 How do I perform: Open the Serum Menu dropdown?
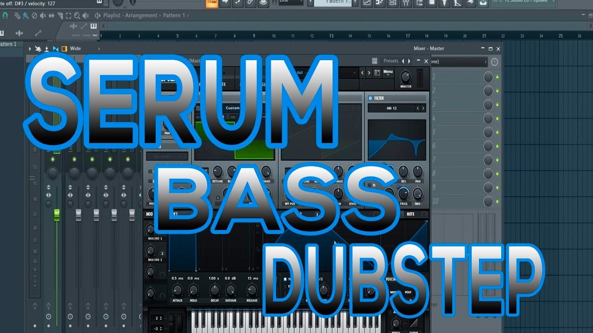(x=388, y=72)
